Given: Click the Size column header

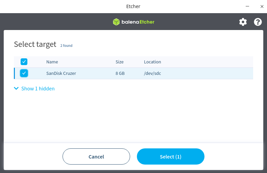Looking at the screenshot, I should pos(120,62).
